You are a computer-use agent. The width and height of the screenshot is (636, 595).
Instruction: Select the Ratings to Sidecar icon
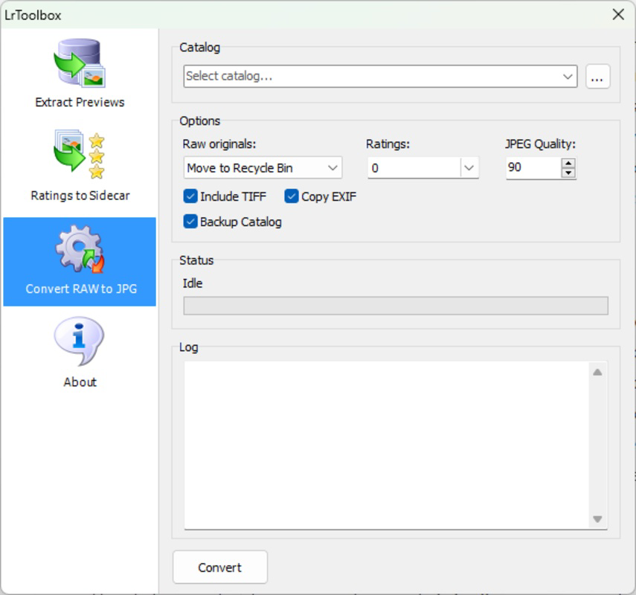(80, 155)
